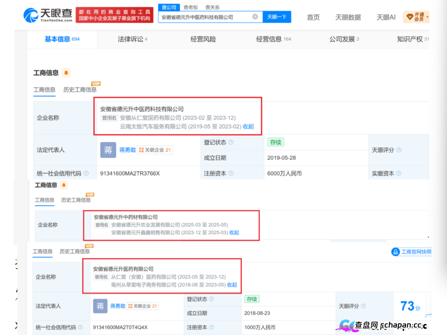Viewport: 447px width, 336px height.
Task: Click the 存续 status badge in first table
Action: pyautogui.click(x=276, y=142)
